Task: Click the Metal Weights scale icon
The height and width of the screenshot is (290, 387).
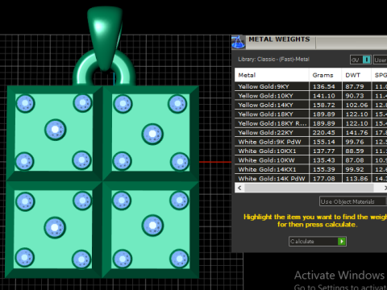Action: point(238,42)
